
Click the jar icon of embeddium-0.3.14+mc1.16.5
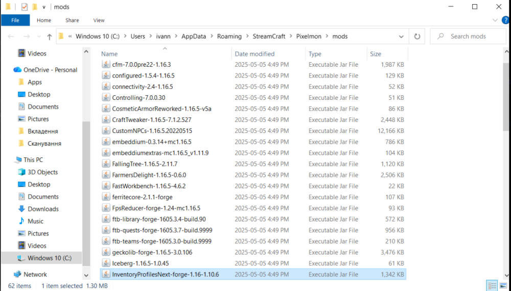[x=106, y=142]
